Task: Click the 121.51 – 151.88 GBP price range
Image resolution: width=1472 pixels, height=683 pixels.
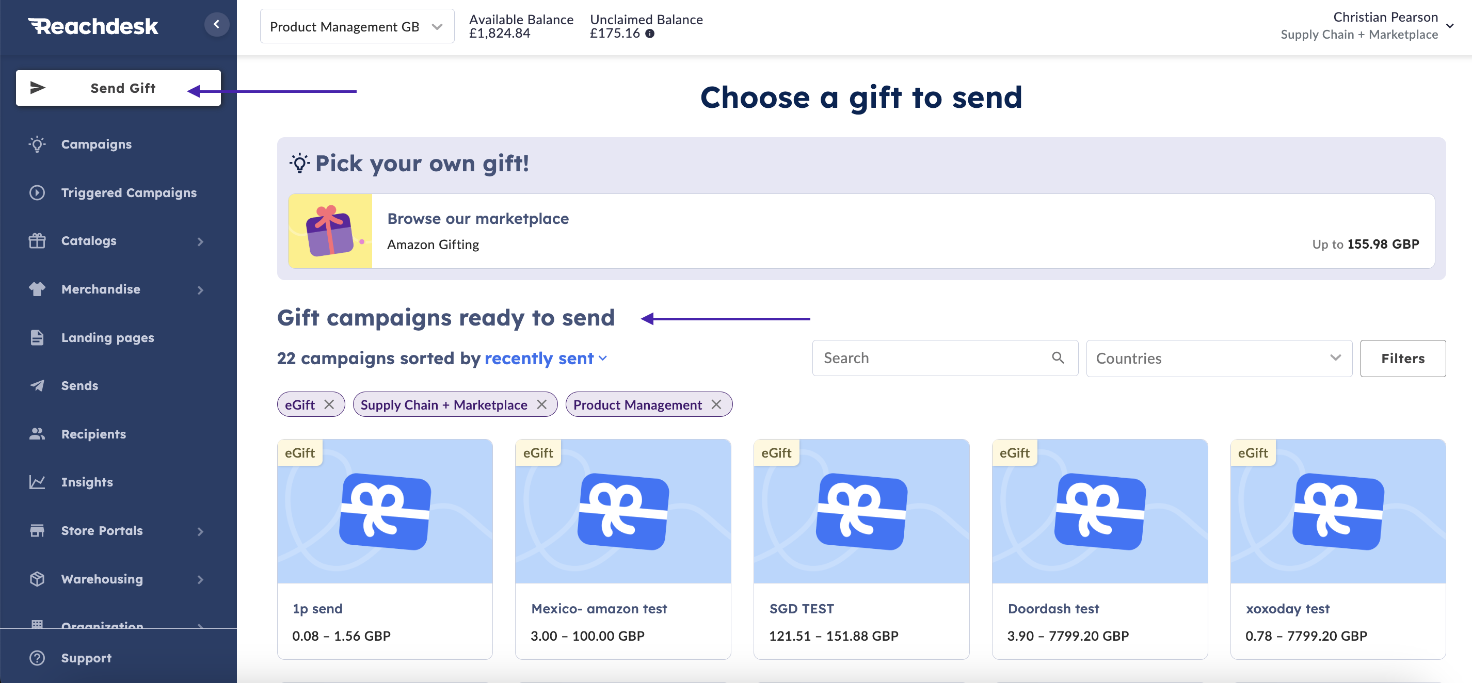Action: pyautogui.click(x=833, y=636)
